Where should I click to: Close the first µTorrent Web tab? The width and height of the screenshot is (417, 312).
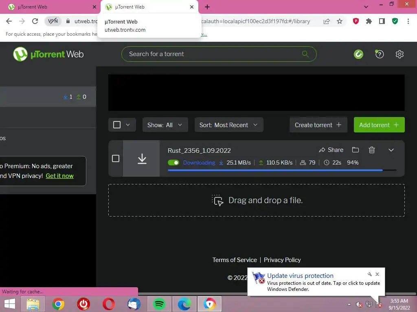pos(94,7)
